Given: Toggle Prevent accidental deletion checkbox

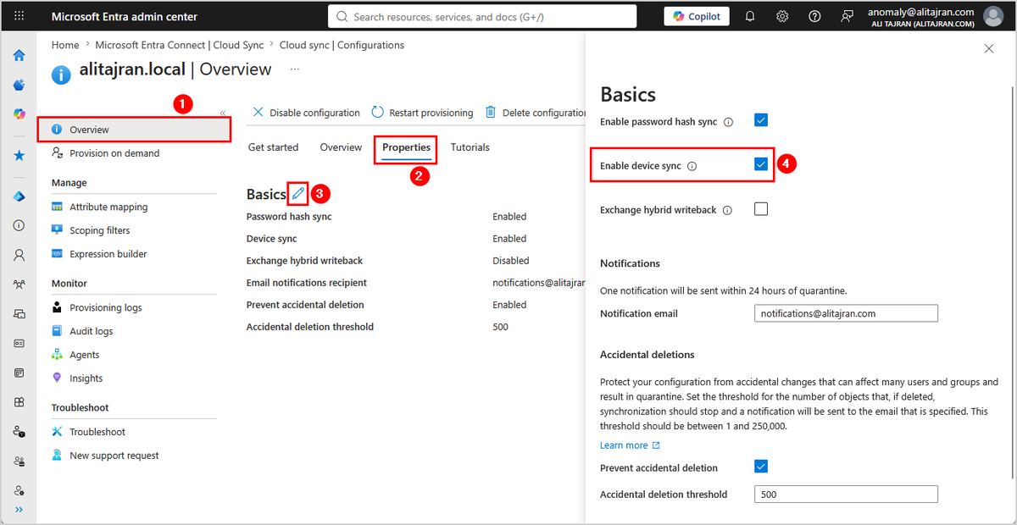Looking at the screenshot, I should tap(761, 467).
